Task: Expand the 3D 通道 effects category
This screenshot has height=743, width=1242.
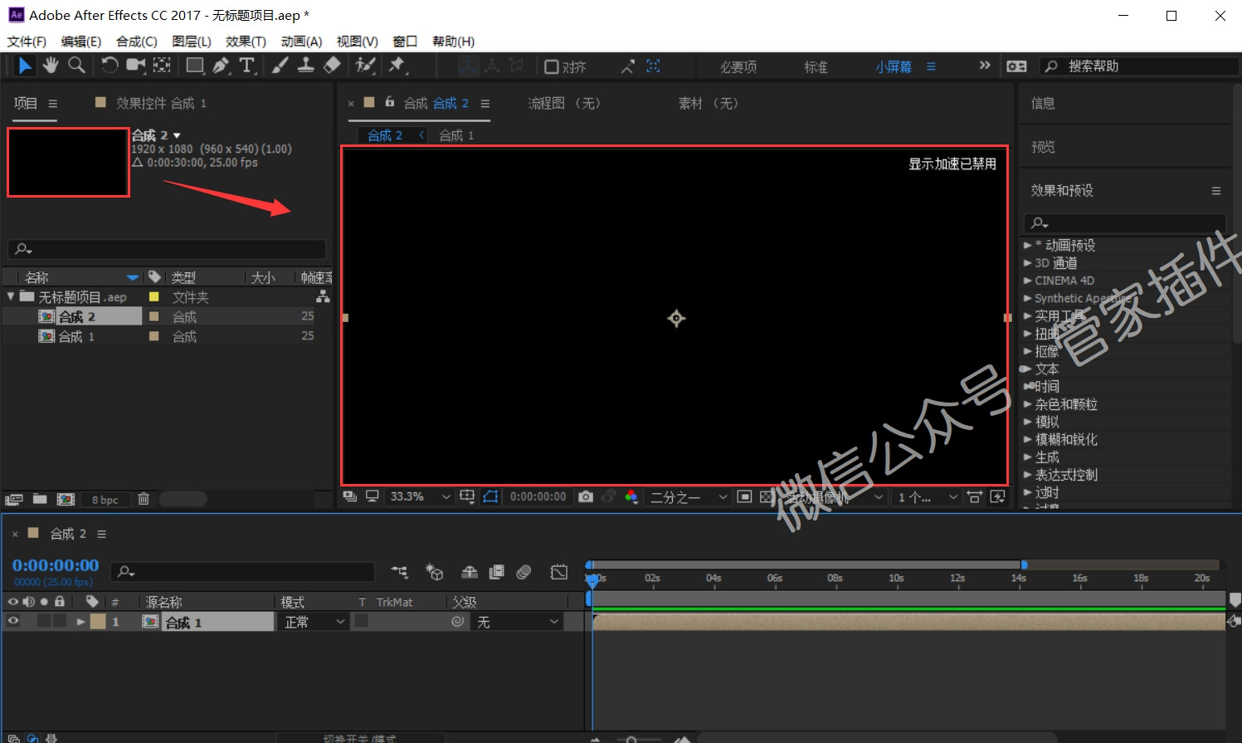Action: pyautogui.click(x=1027, y=262)
